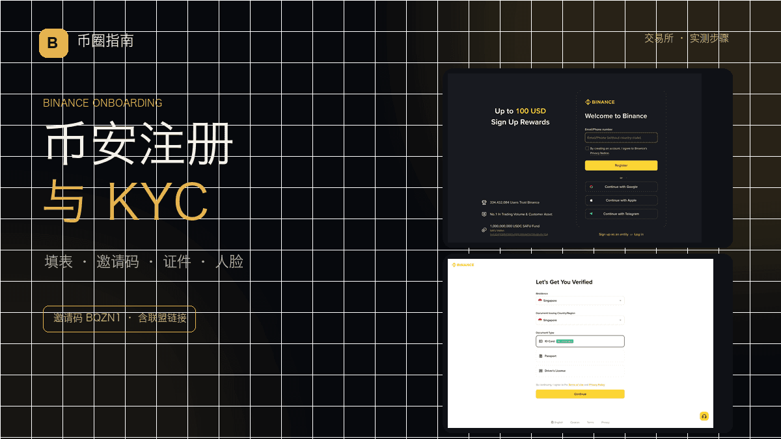This screenshot has width=781, height=439.
Task: Click the Singapore flag in the Residence field
Action: (540, 300)
